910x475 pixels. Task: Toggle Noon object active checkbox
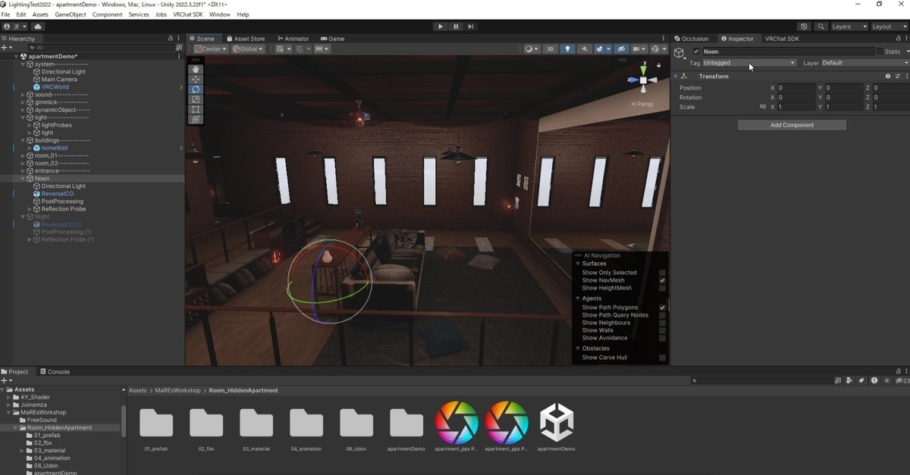pos(696,52)
